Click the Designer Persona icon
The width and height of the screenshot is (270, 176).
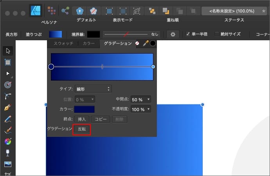pos(36,10)
